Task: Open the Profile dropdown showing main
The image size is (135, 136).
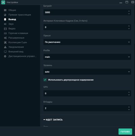Action: (x=87, y=57)
